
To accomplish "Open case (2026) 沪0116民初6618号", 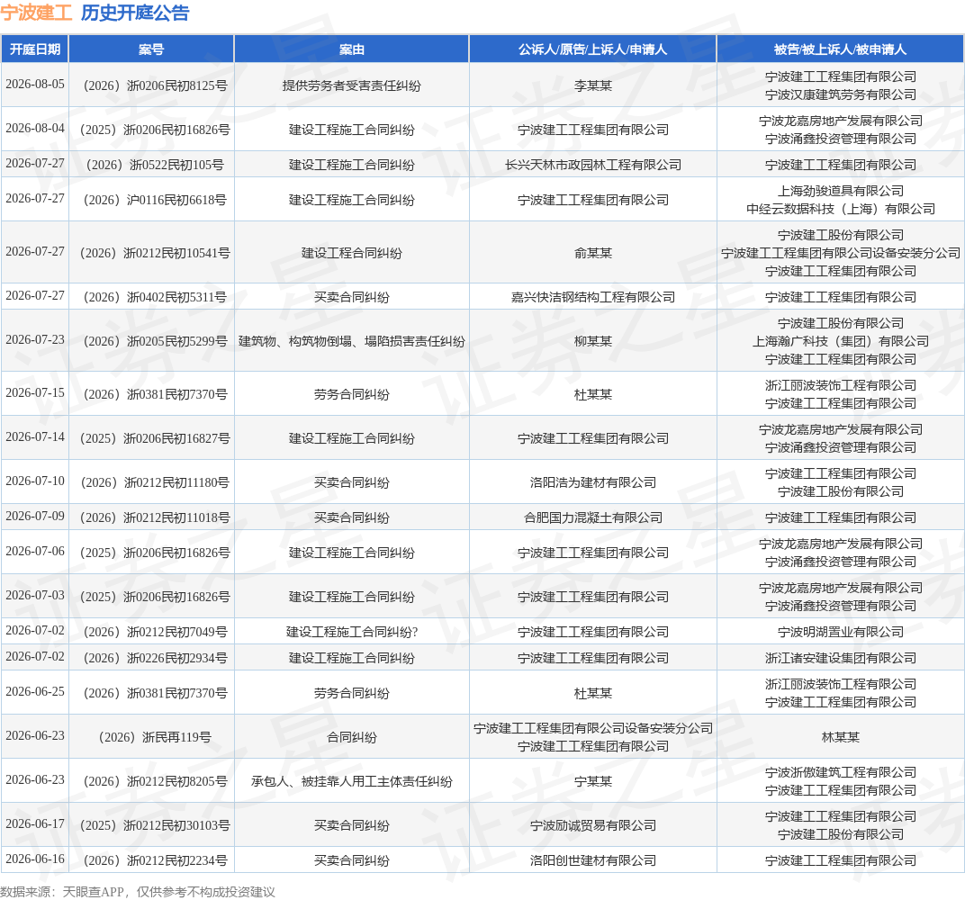I will coord(155,200).
